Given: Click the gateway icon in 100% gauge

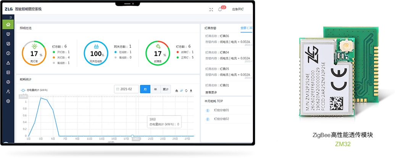Looking at the screenshot, I should 96,46.
